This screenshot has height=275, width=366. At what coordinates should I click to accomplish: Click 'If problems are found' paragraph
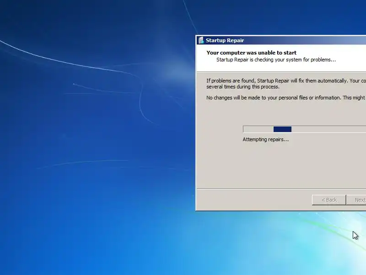286,84
